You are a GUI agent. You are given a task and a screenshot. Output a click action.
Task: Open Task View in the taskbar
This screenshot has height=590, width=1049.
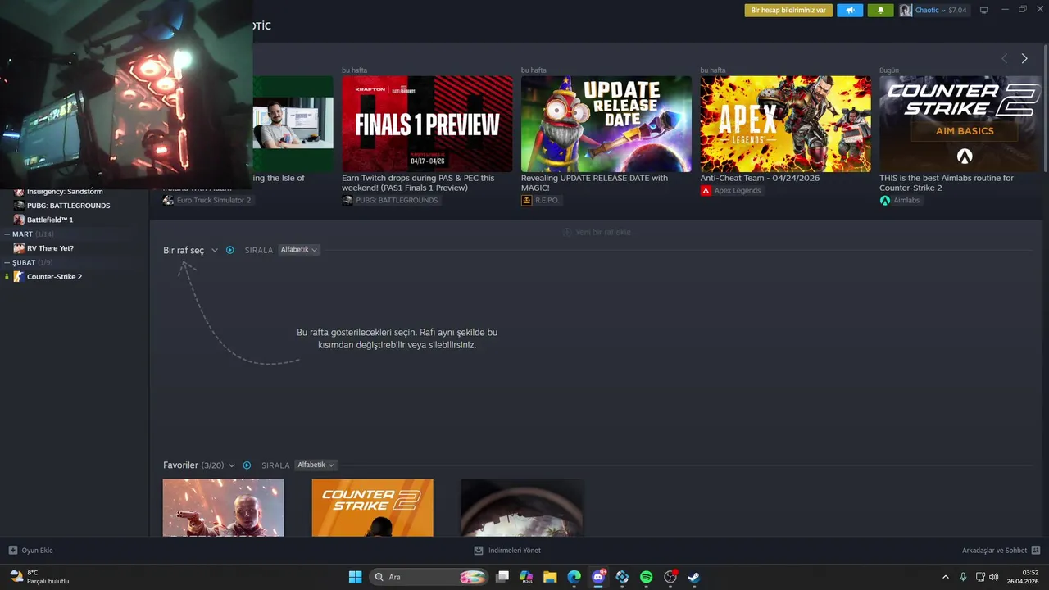click(x=502, y=577)
